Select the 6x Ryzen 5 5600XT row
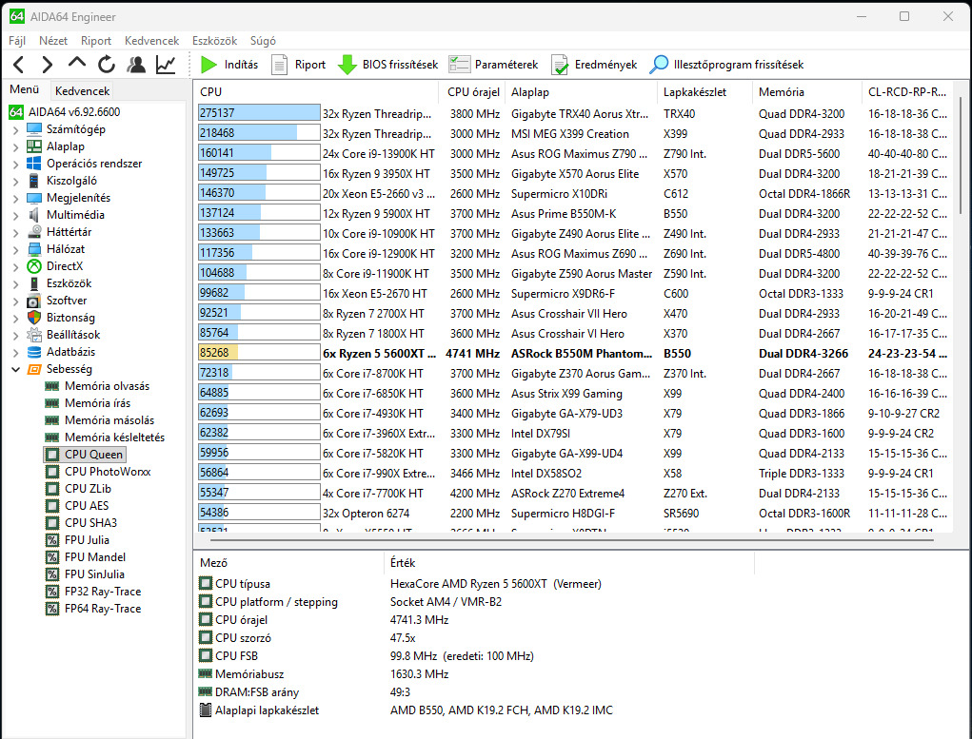The width and height of the screenshot is (972, 739). point(573,353)
